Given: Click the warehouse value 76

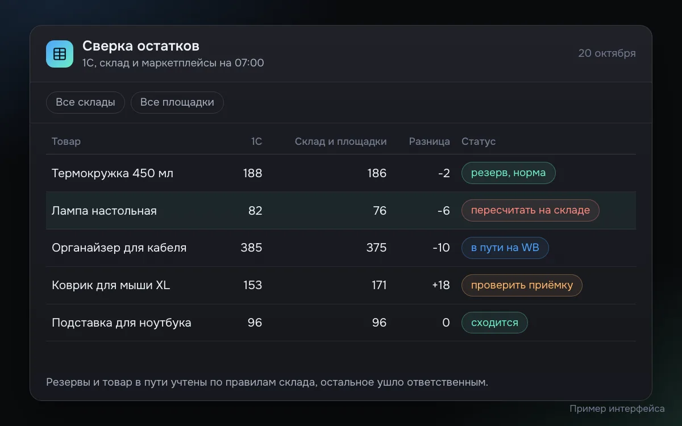Looking at the screenshot, I should point(380,211).
